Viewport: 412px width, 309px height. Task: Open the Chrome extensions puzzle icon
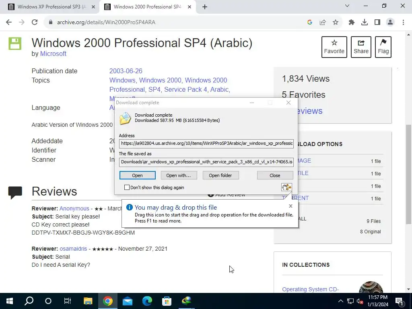point(352,23)
